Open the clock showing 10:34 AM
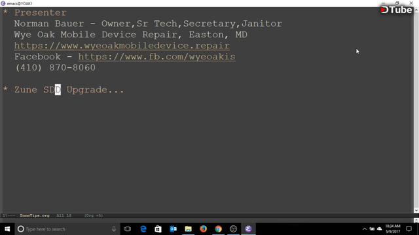 393,229
